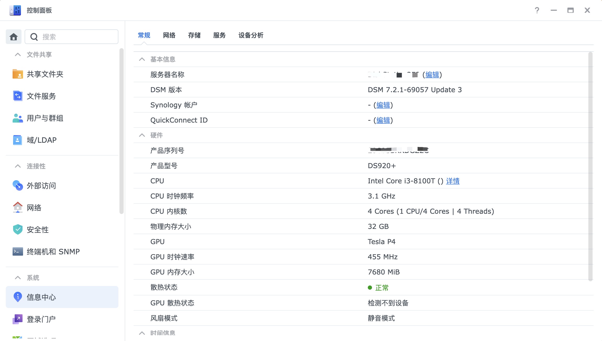The image size is (602, 341).
Task: Open User & Group (用户与群组) icon
Action: (x=18, y=118)
